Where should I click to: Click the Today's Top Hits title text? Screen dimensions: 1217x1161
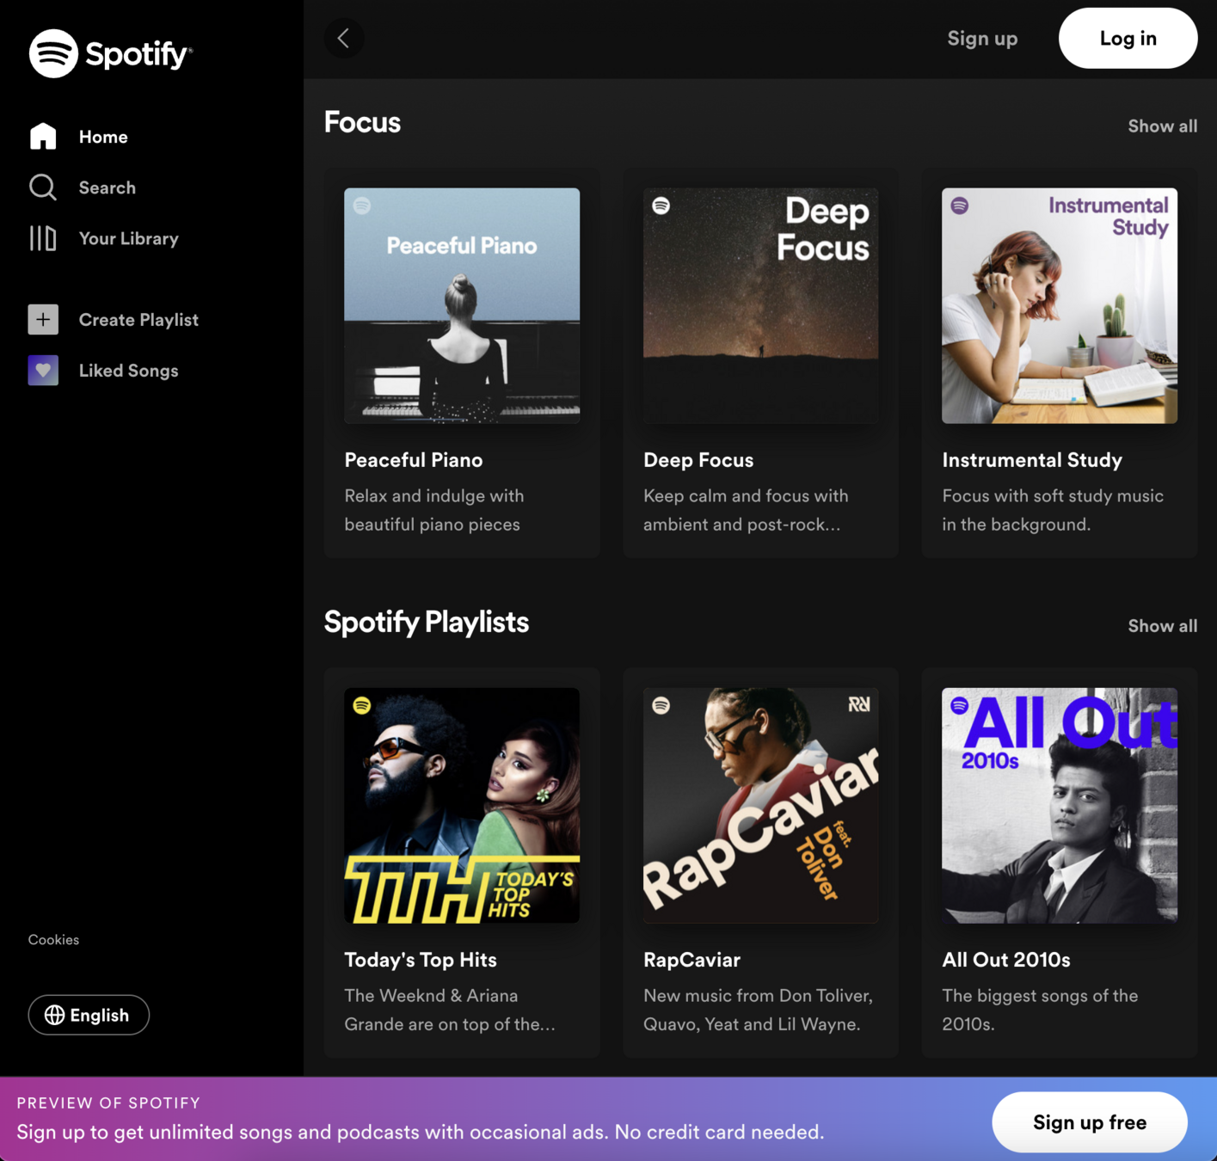click(421, 960)
